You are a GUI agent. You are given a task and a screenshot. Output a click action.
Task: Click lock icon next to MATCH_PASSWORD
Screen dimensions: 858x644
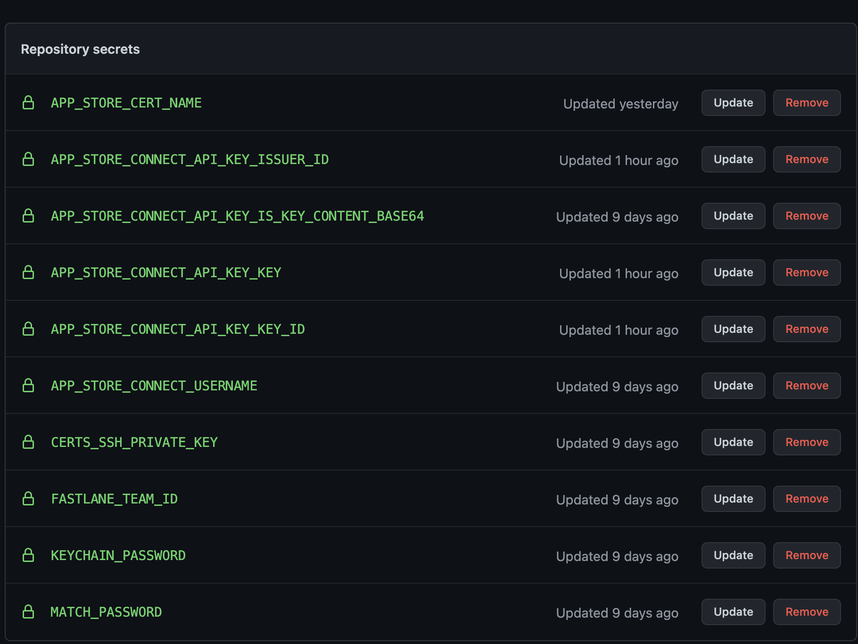28,612
